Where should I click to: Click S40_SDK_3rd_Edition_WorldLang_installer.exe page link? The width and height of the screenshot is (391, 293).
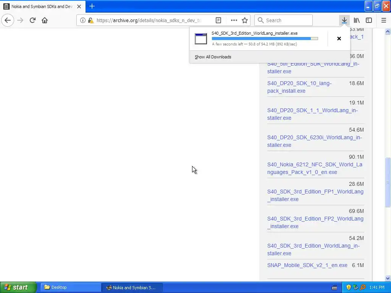pos(313,250)
